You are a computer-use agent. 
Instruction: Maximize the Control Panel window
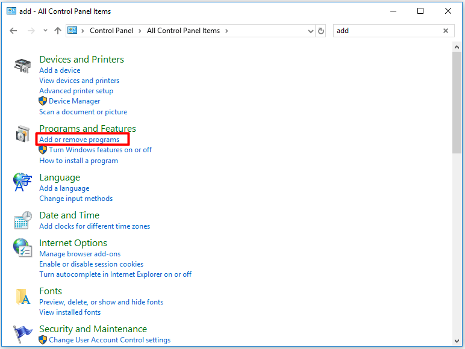coord(420,11)
